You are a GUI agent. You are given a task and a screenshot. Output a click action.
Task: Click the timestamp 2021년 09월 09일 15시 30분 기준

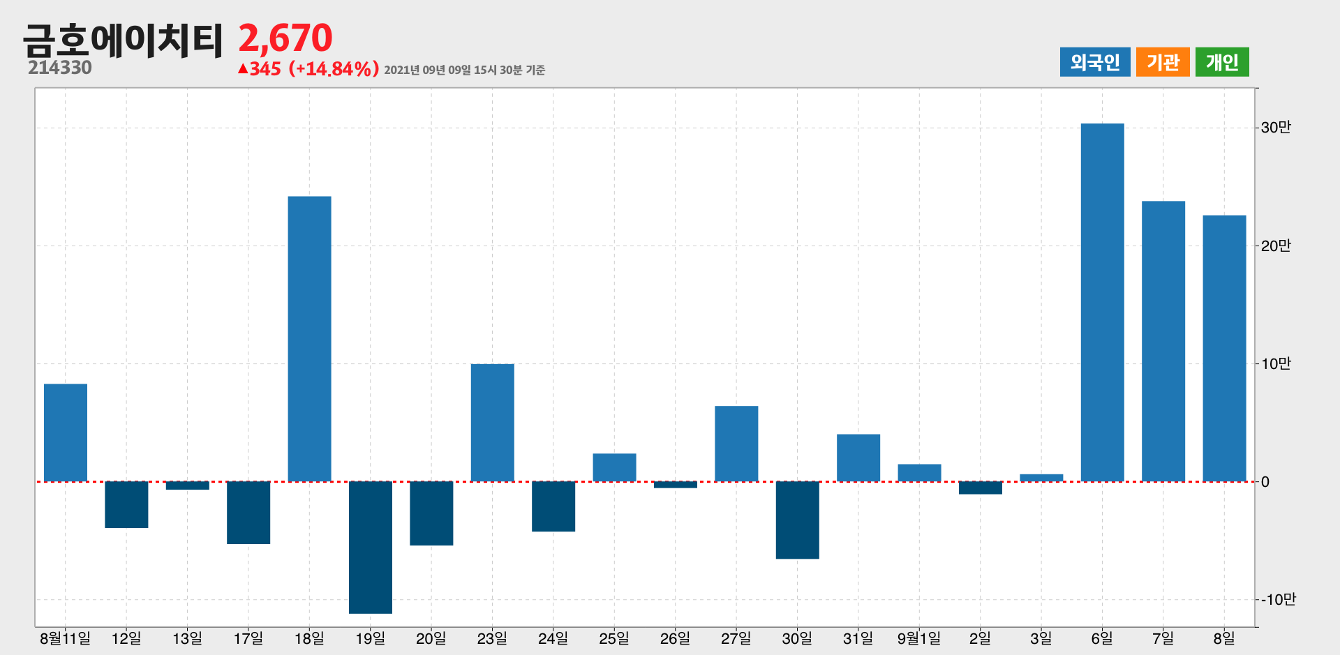465,70
